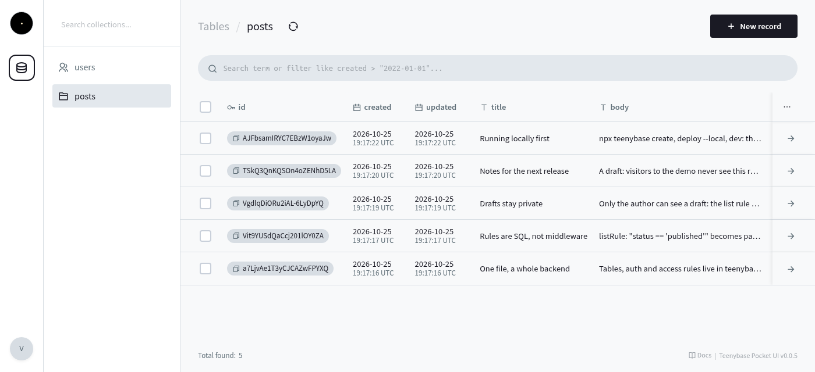Image resolution: width=815 pixels, height=372 pixels.
Task: Open the database collections icon in sidebar
Action: 22,68
